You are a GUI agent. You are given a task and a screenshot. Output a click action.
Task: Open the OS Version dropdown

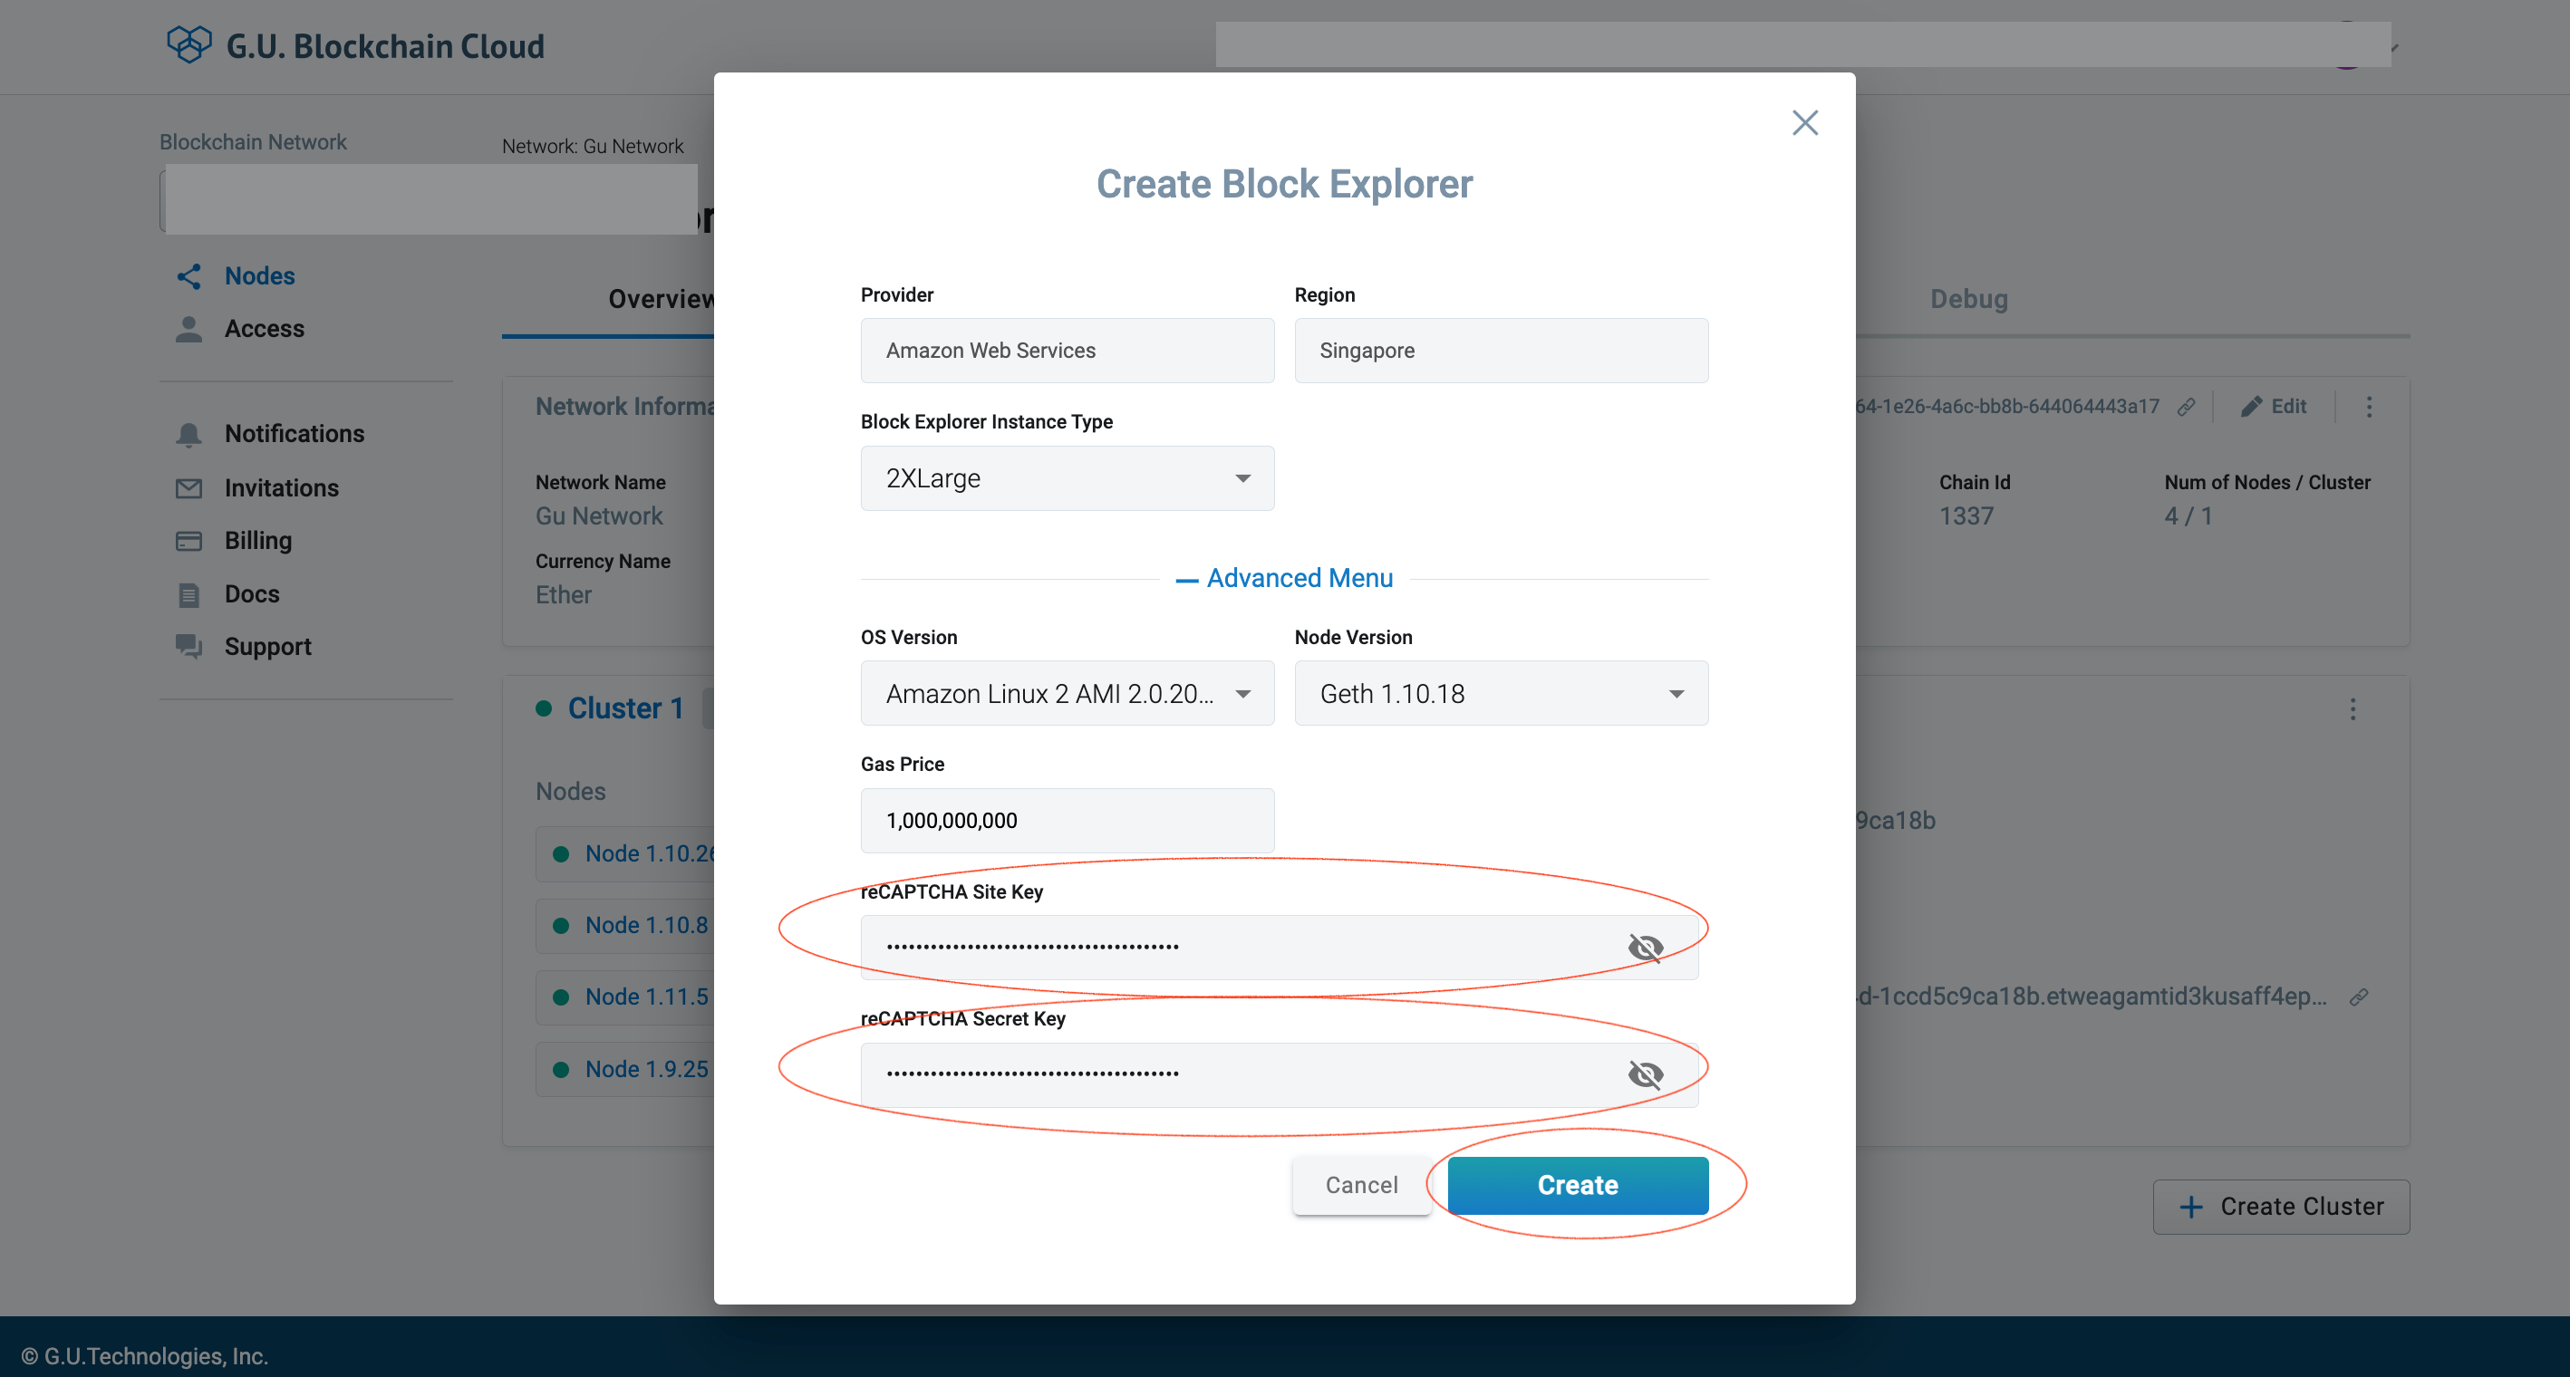point(1068,693)
